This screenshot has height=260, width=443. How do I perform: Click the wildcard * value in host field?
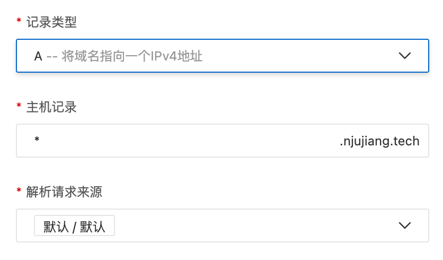[x=37, y=141]
